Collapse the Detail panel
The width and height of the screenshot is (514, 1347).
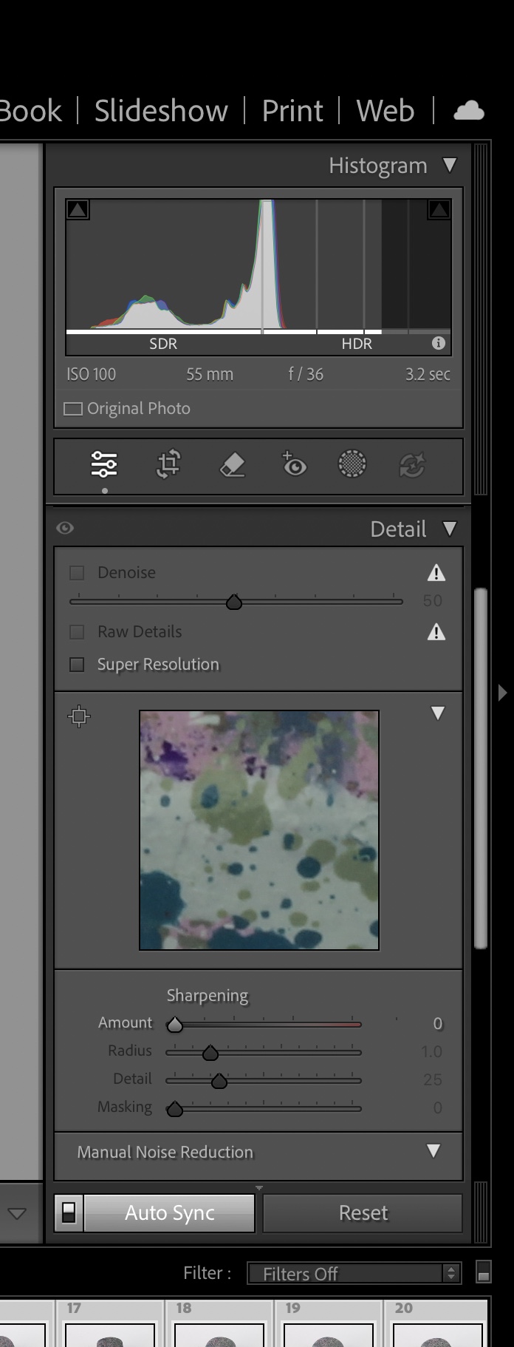pos(449,529)
